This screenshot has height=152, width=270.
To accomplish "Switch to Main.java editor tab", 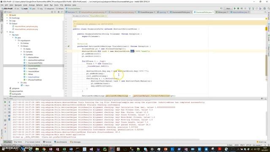I will (x=71, y=12).
